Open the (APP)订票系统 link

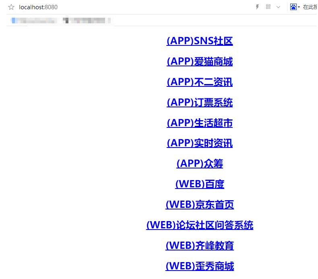pos(200,103)
